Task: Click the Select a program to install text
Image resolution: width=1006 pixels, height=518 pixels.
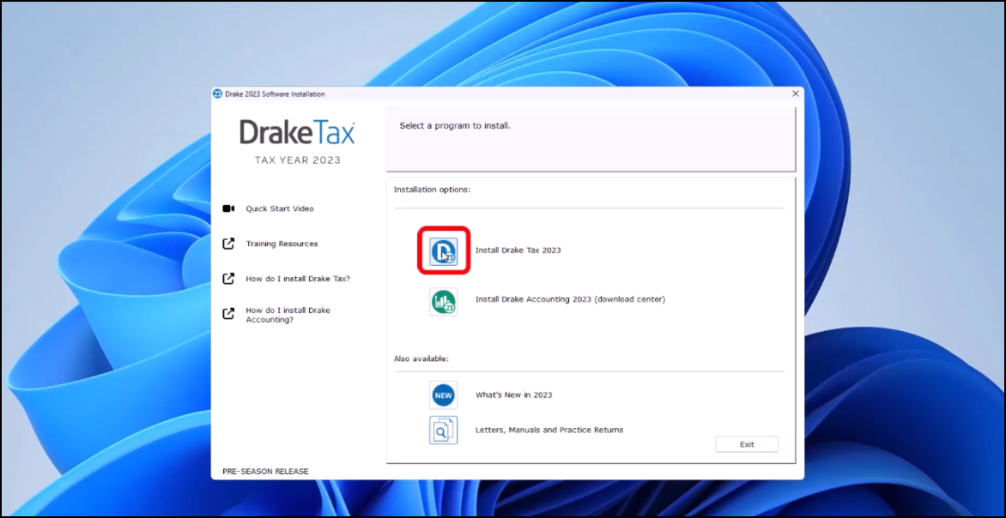Action: click(x=455, y=126)
